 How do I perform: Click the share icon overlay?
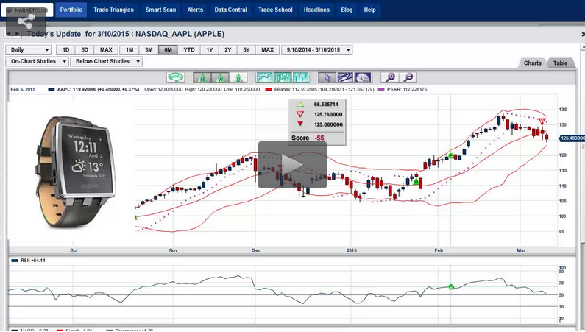pos(26,21)
